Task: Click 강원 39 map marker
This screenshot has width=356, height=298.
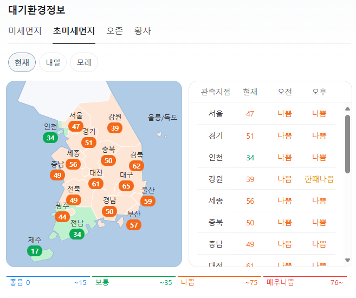Action: [x=115, y=128]
